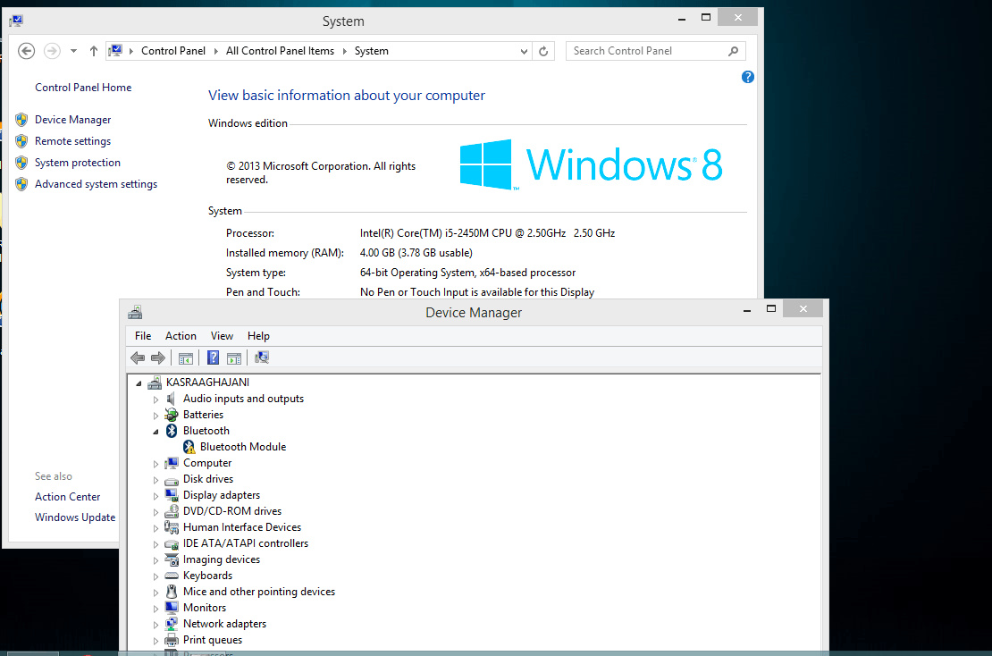Click the KASRAAGHAJANI computer icon

pyautogui.click(x=155, y=383)
